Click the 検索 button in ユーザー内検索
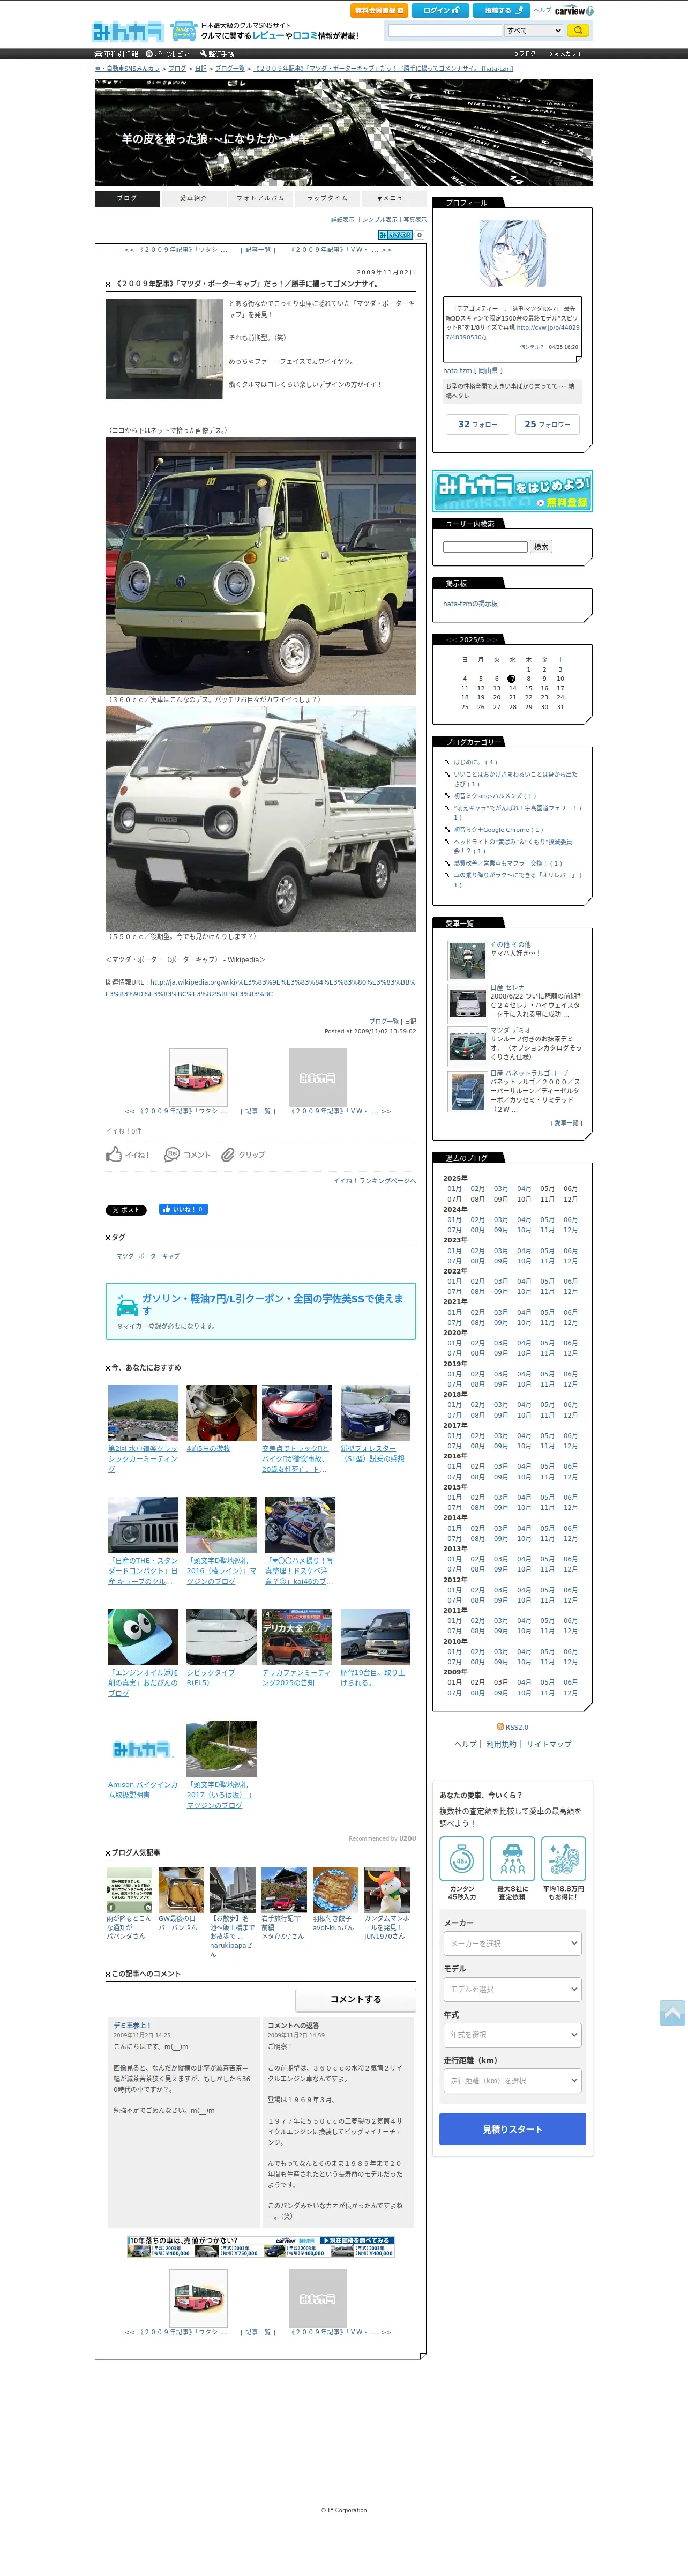The height and width of the screenshot is (2576, 688). point(541,547)
